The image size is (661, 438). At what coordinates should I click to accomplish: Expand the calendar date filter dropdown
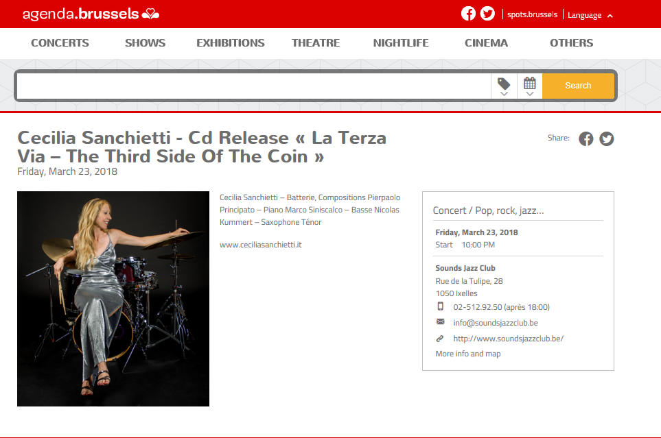point(530,86)
